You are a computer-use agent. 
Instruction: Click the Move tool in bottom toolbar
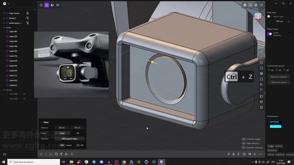[41, 154]
